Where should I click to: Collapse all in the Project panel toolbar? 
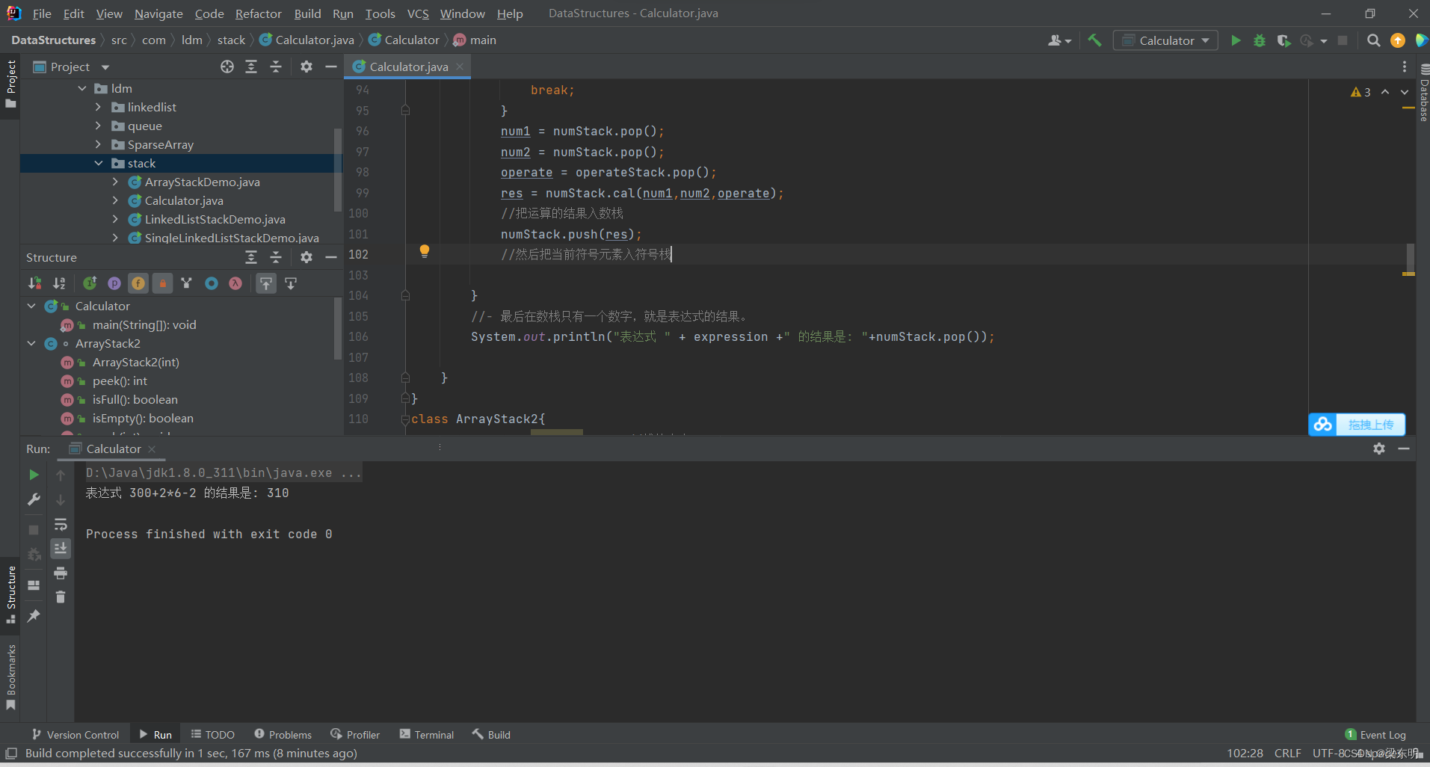pos(276,67)
